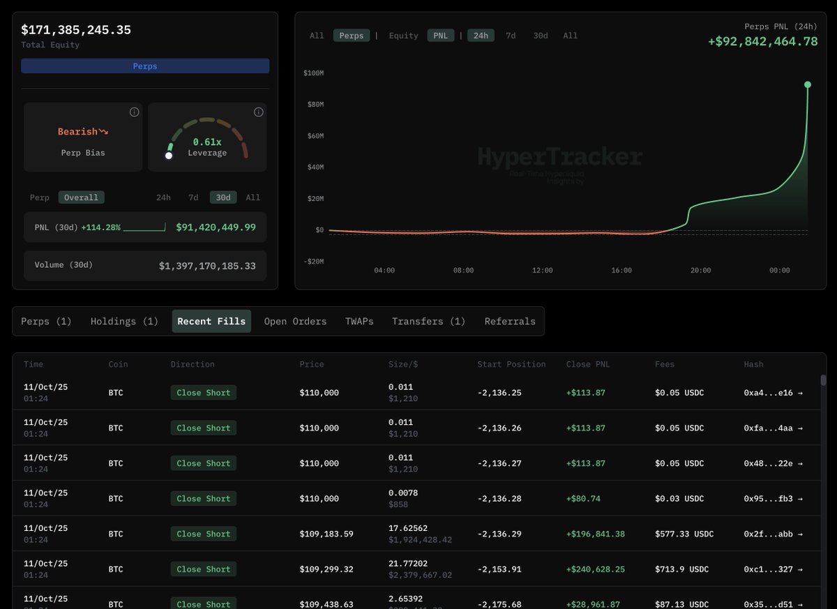This screenshot has width=837, height=609.
Task: Select the 7d range on the chart
Action: pos(510,35)
